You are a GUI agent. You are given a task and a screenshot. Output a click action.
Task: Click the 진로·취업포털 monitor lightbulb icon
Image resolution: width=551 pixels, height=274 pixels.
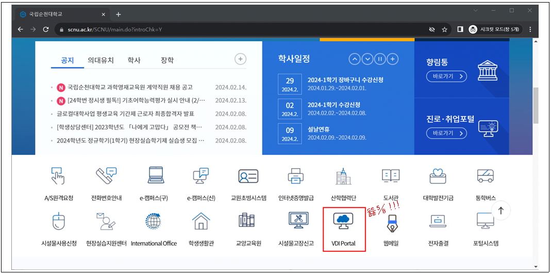(x=489, y=128)
